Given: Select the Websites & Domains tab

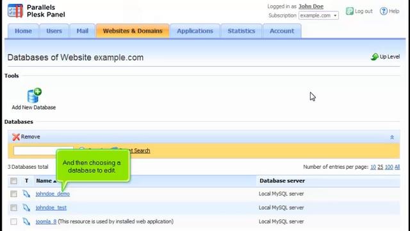Looking at the screenshot, I should [x=133, y=31].
